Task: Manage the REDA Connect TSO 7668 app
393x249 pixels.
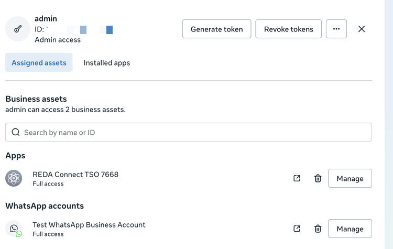Action: (350, 178)
